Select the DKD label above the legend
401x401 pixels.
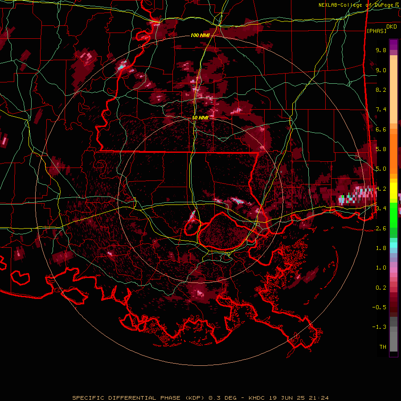392,27
